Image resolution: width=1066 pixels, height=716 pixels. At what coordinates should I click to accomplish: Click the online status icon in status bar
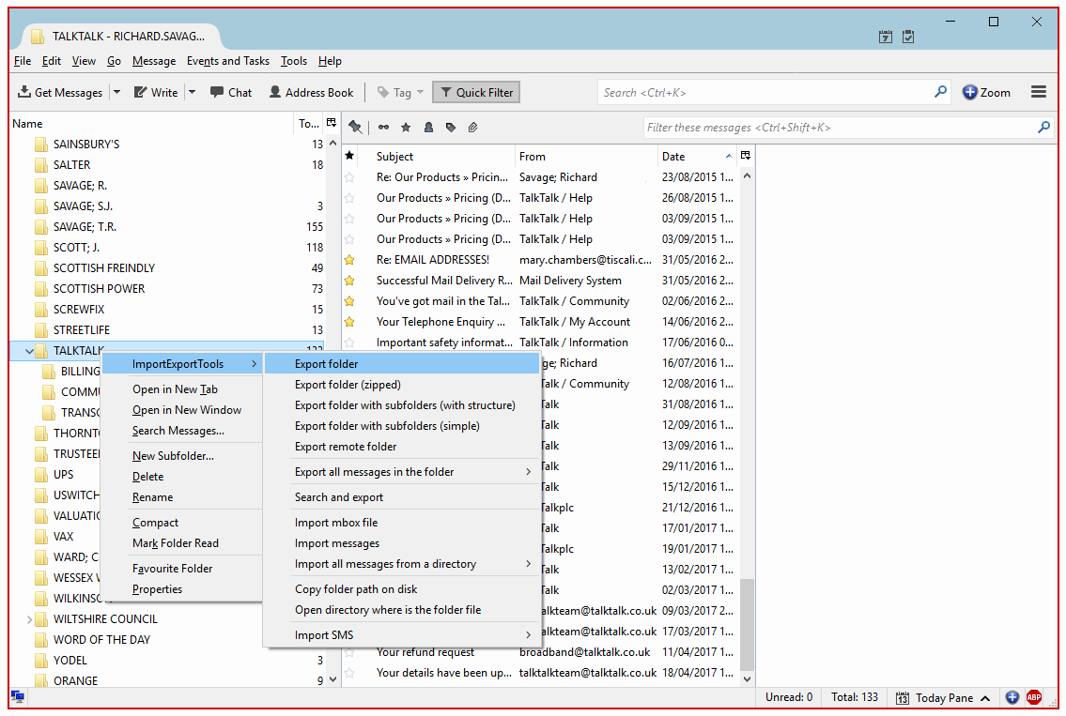pyautogui.click(x=18, y=697)
